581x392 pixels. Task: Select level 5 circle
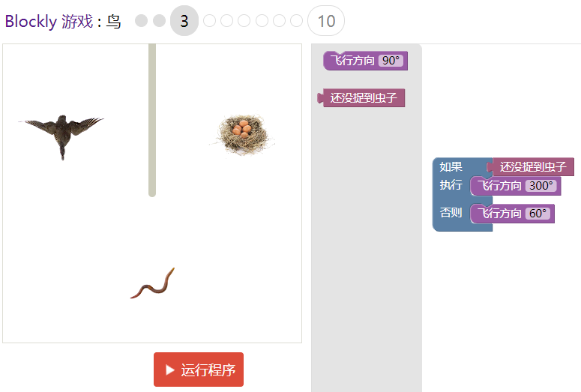click(226, 21)
